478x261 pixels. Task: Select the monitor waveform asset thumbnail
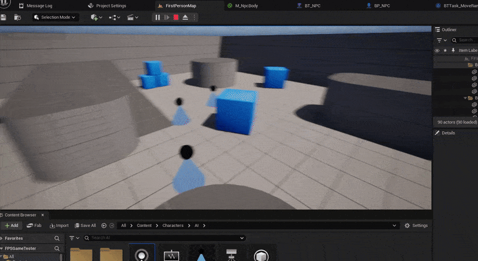171,253
